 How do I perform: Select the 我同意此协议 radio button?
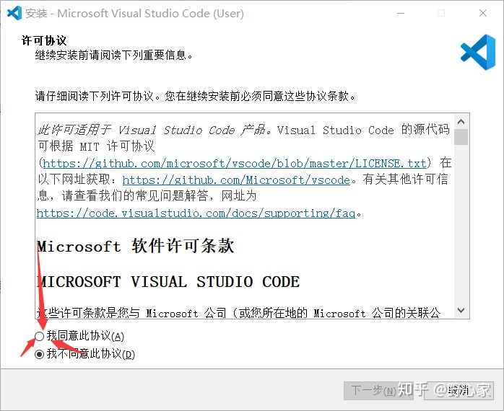point(39,336)
